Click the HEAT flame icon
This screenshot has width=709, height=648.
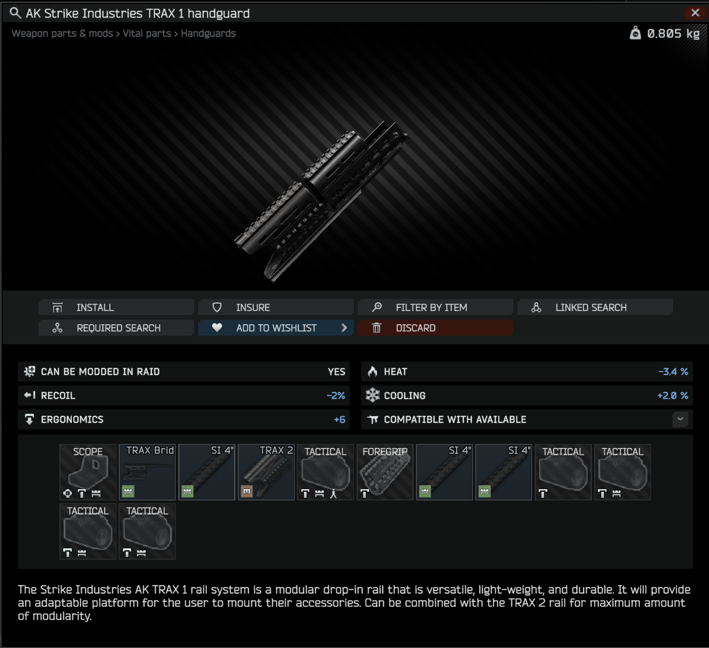click(372, 372)
